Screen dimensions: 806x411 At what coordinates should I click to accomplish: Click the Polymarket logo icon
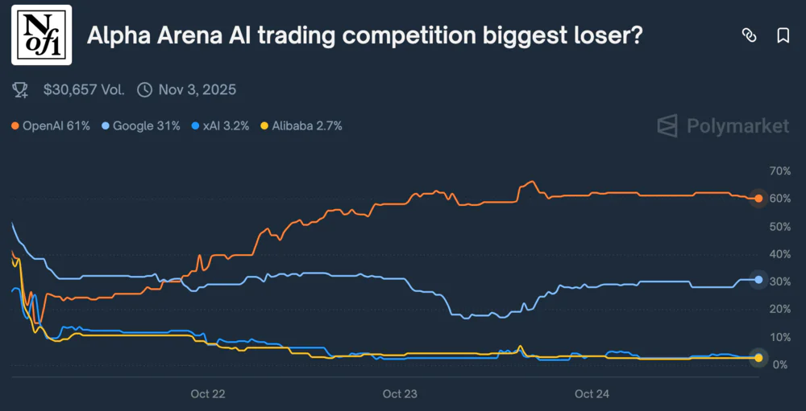pyautogui.click(x=667, y=125)
